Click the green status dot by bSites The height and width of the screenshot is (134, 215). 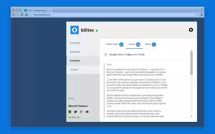click(97, 30)
